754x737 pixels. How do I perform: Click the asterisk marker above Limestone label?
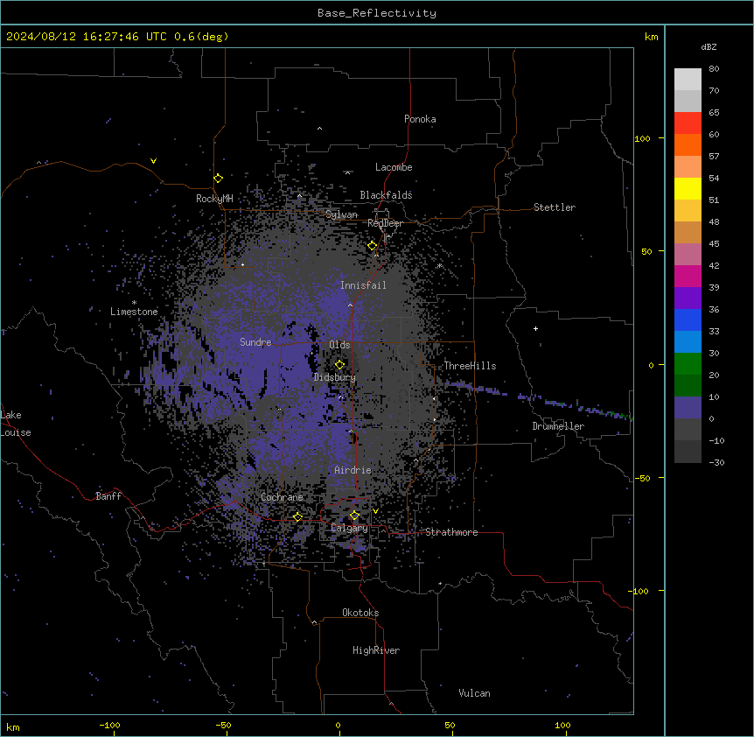(x=134, y=303)
